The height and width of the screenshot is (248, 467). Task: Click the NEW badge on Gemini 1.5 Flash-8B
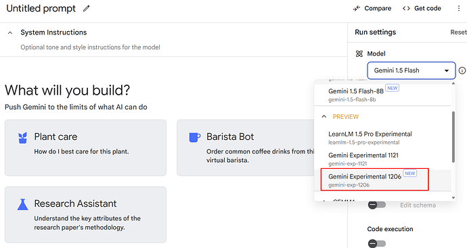[x=393, y=88]
